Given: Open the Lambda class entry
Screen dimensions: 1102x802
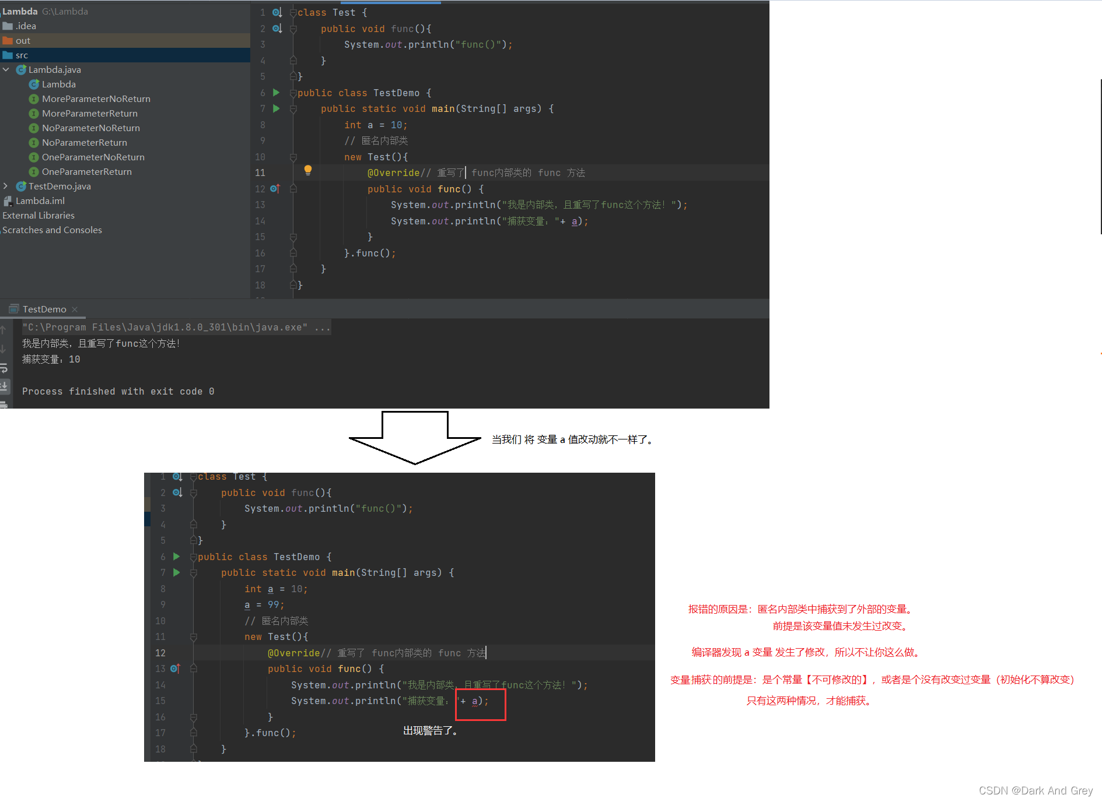Looking at the screenshot, I should pos(53,84).
